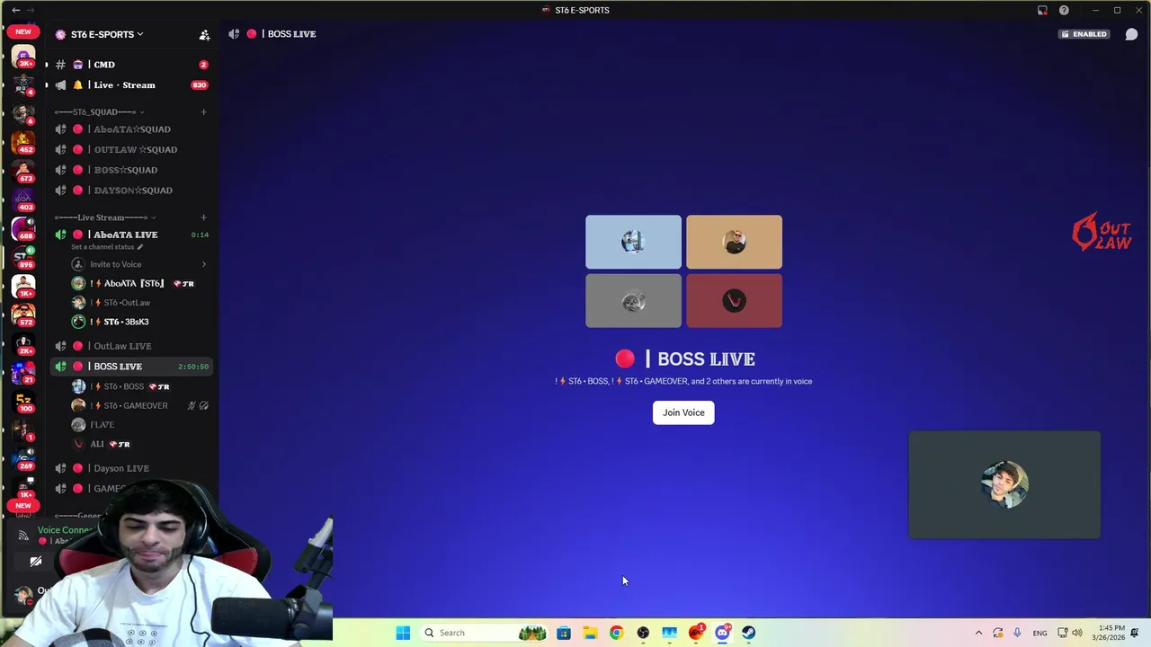The image size is (1151, 647).
Task: Open server with 269 badge
Action: click(x=23, y=460)
